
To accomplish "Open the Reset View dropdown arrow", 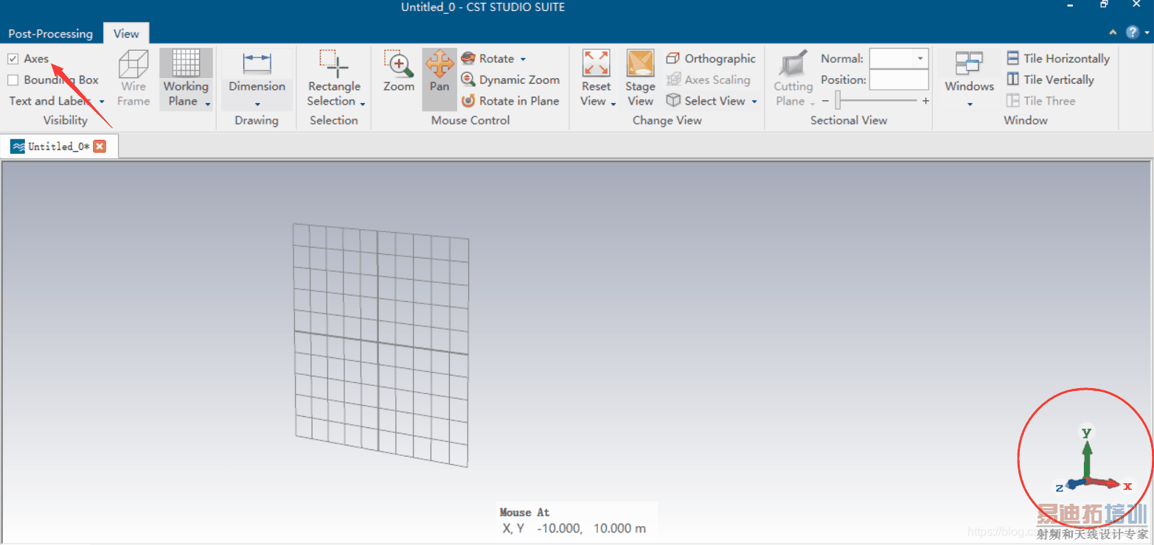I will coord(614,105).
